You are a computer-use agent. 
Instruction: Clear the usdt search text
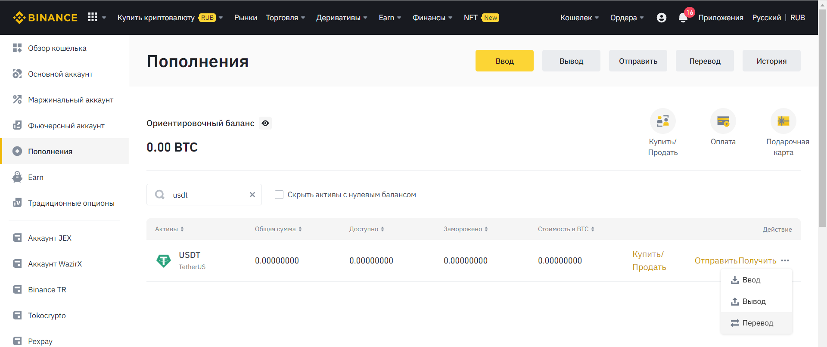pos(252,195)
